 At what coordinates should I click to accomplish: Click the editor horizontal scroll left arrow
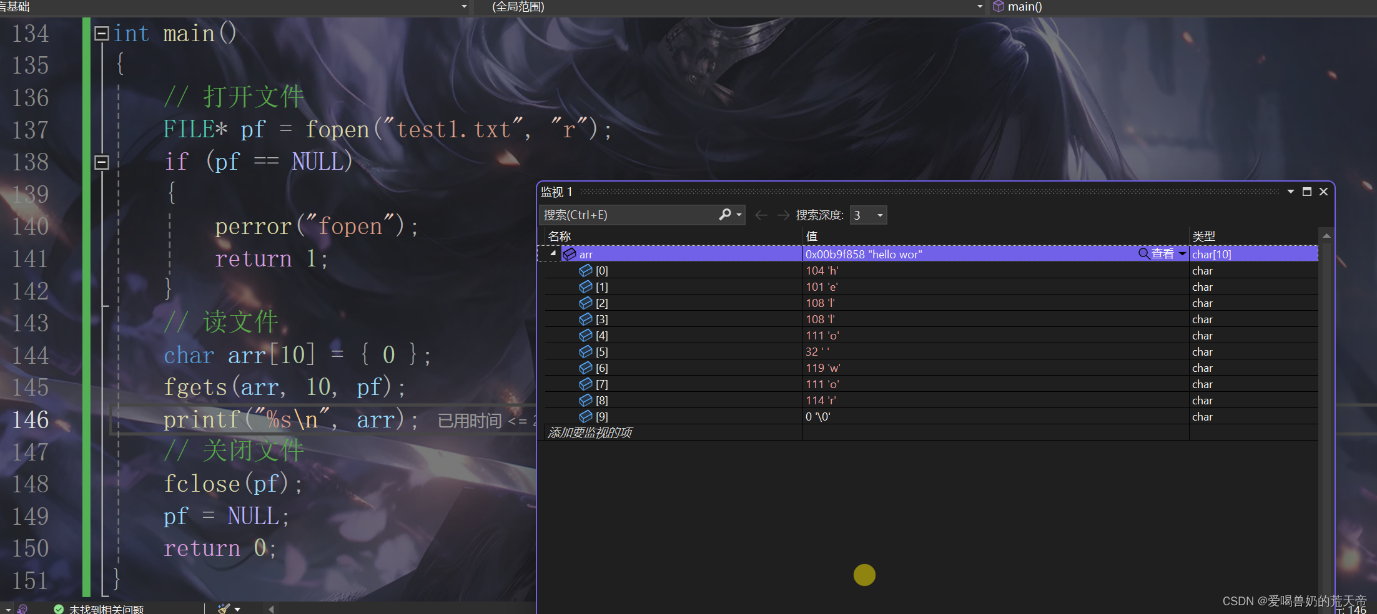point(271,609)
